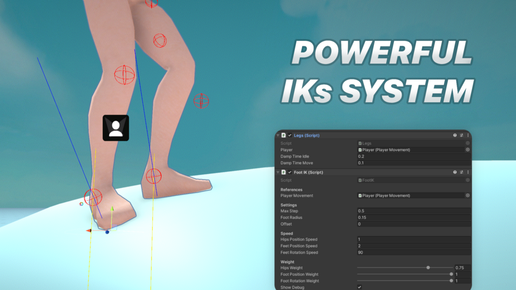This screenshot has height=290, width=516.
Task: Select the red sphere gizmo on left knee
Action: point(124,75)
